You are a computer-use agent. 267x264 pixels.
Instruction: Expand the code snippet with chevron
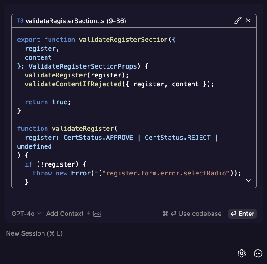(x=248, y=180)
